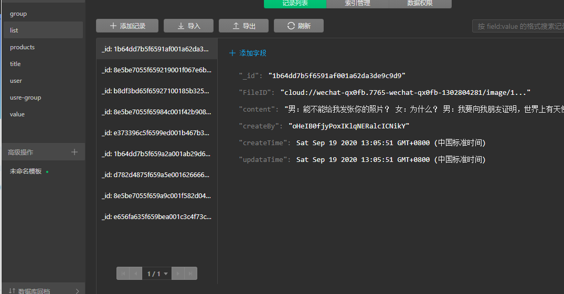Open the 1 / 1 page dropdown
Screen dimensions: 564x294
click(x=157, y=274)
